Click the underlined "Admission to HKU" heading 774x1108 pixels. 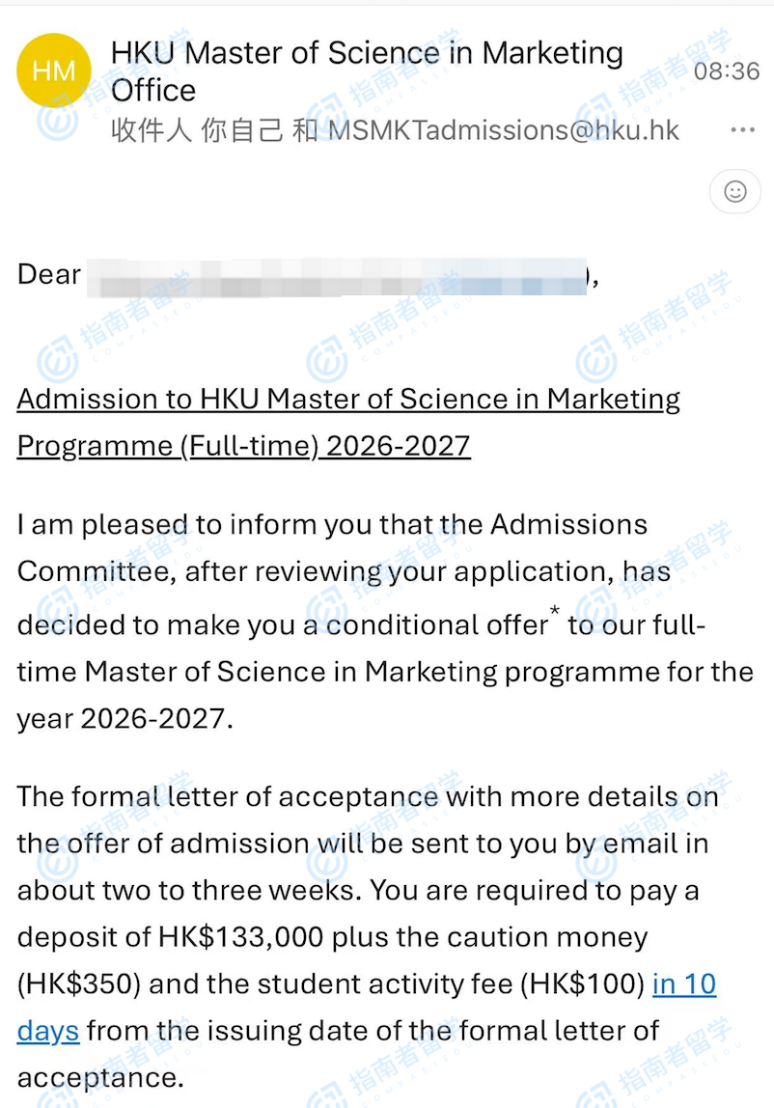pos(348,399)
